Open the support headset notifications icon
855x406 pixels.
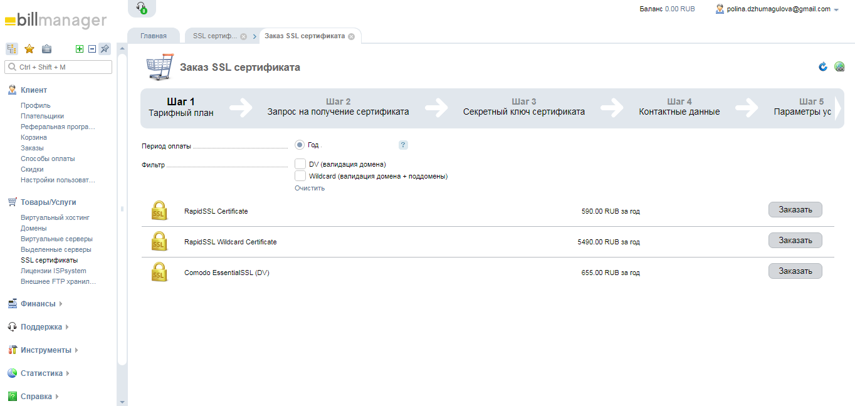[142, 8]
